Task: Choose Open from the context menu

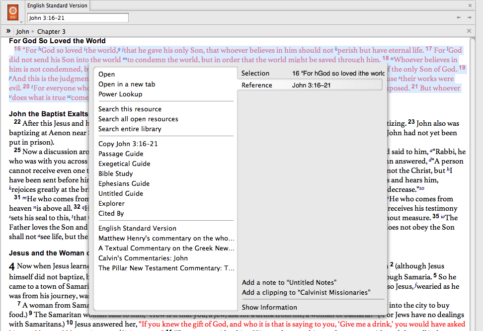Action: [106, 74]
